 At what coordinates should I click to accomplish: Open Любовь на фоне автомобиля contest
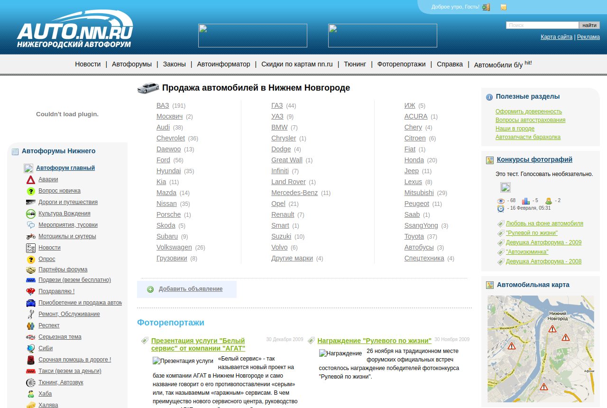pos(544,223)
